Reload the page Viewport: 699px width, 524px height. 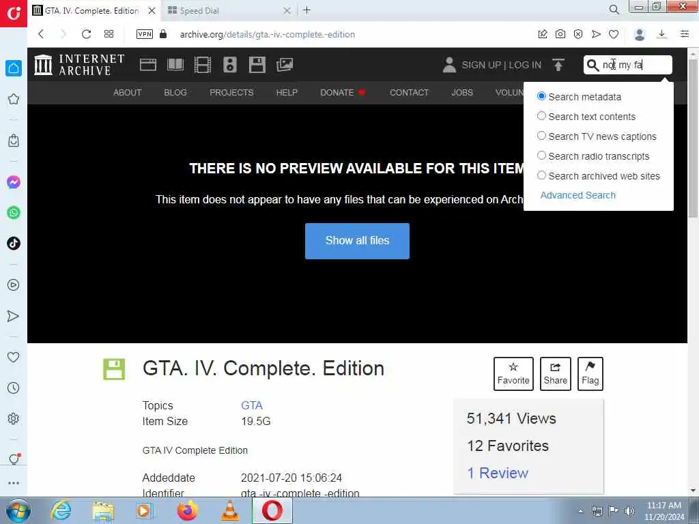[x=86, y=34]
